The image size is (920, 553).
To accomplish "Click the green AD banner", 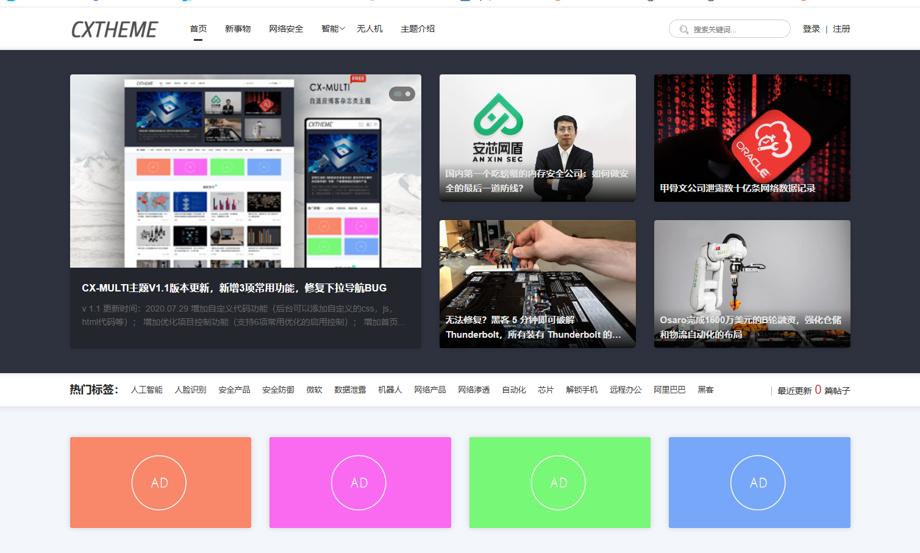I will pos(560,482).
